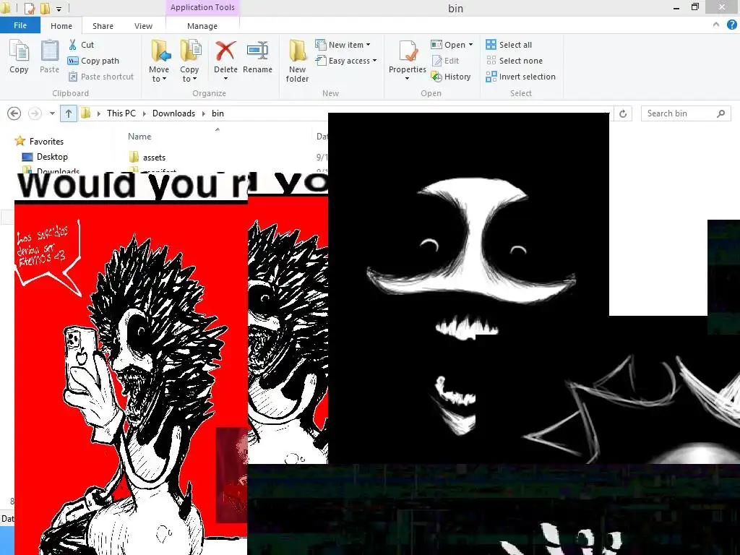Collapse the ribbon with the chevron
The image size is (740, 555).
click(716, 25)
